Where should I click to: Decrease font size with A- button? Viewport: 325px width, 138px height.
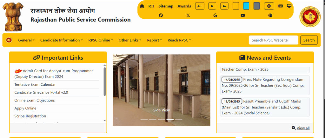[x=224, y=6]
